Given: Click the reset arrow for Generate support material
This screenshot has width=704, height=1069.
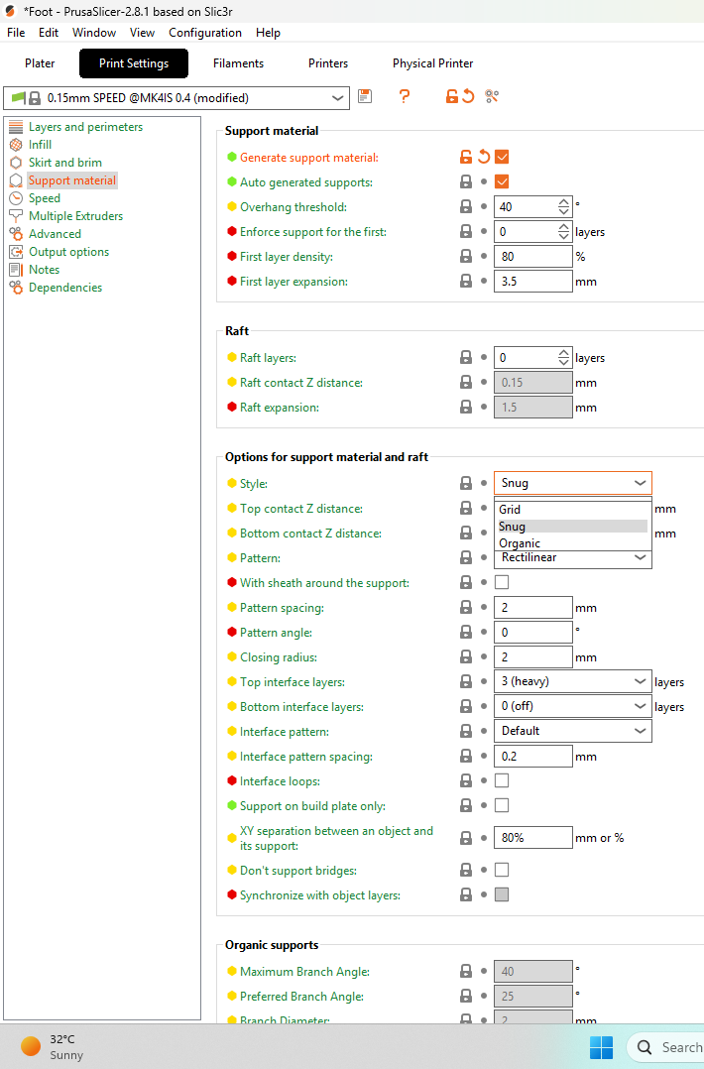Looking at the screenshot, I should coord(484,157).
